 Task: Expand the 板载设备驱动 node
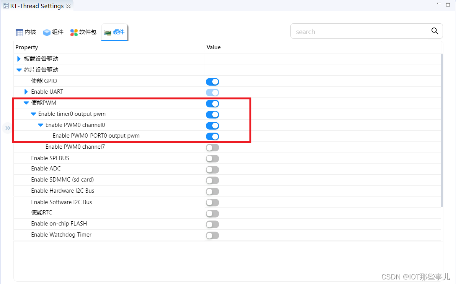tap(19, 59)
